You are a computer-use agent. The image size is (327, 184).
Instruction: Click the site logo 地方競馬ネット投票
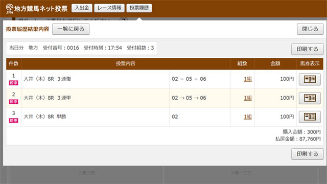[37, 9]
